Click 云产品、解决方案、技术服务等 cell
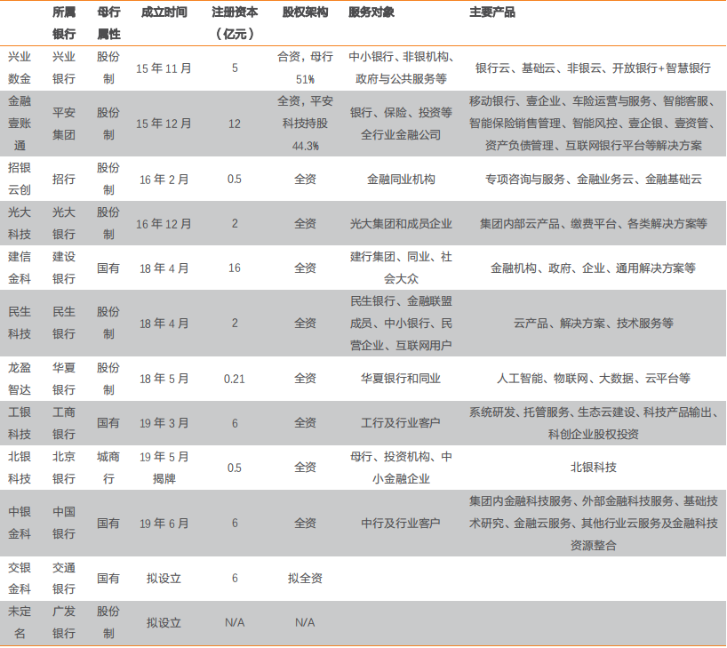The image size is (727, 648). [593, 323]
